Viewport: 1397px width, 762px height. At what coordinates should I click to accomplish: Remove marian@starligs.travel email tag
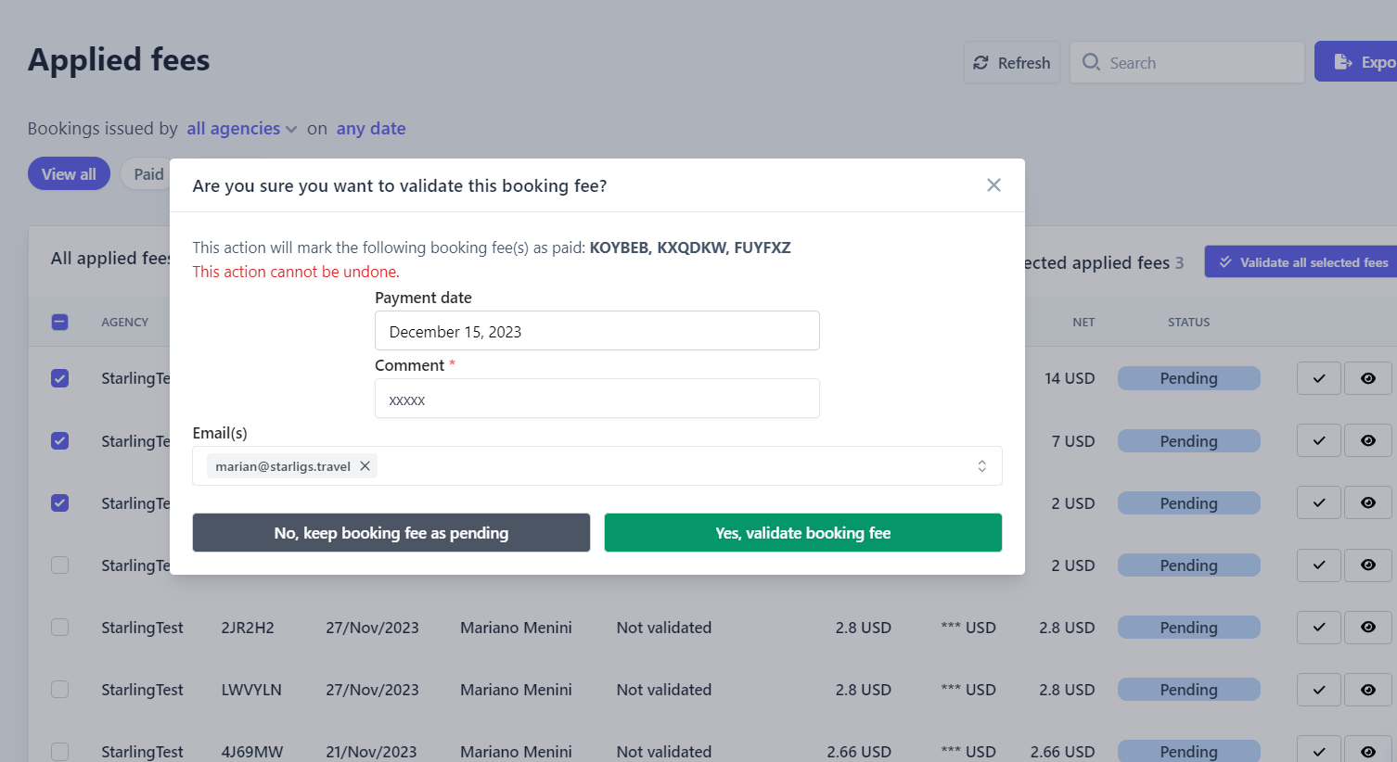click(x=365, y=466)
